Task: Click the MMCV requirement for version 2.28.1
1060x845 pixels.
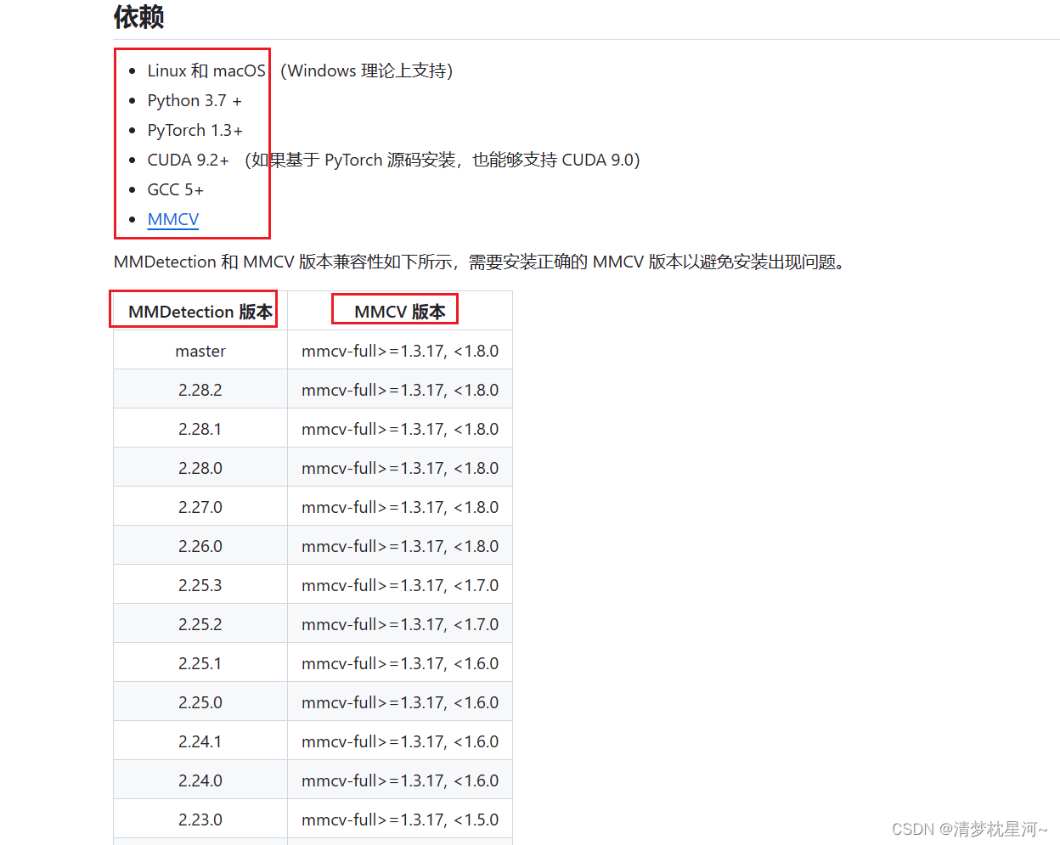Action: [x=400, y=429]
